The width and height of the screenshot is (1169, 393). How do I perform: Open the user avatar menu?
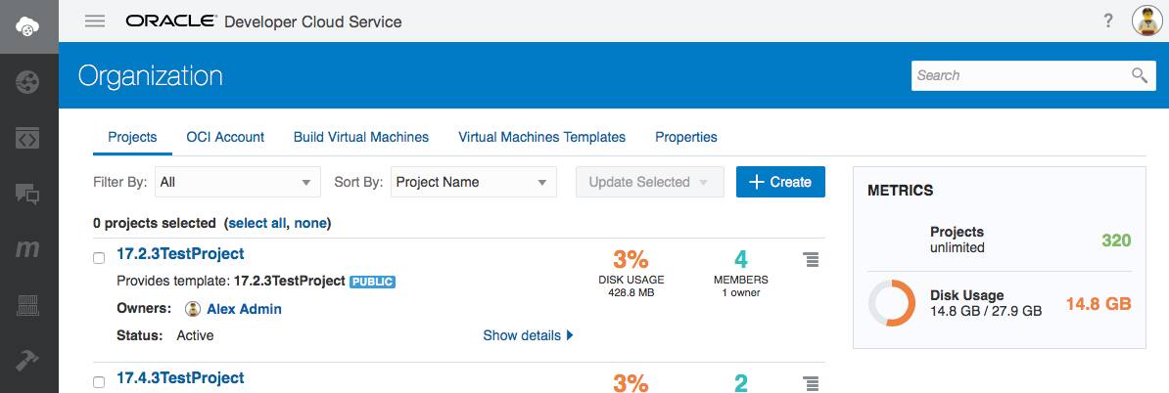click(x=1147, y=21)
